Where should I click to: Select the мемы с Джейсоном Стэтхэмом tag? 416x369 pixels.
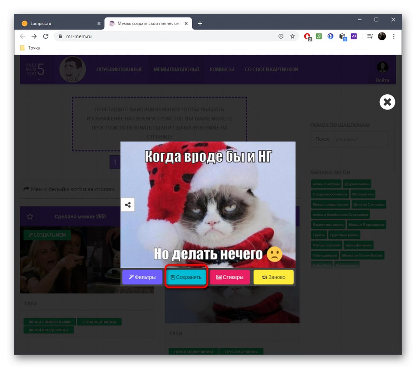coord(340,214)
